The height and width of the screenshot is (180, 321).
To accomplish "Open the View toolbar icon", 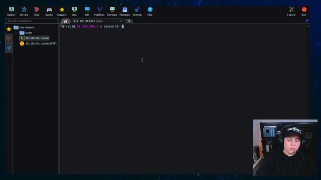I will coord(74,11).
